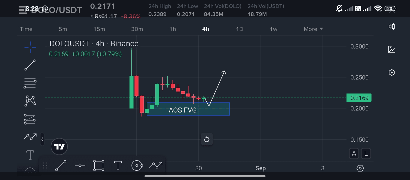Image resolution: width=410 pixels, height=180 pixels.
Task: Select the trend line tool in left sidebar
Action: coord(30,65)
